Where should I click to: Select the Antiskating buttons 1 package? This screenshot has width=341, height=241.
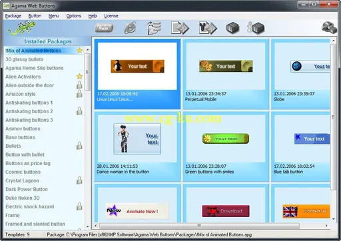pyautogui.click(x=44, y=103)
